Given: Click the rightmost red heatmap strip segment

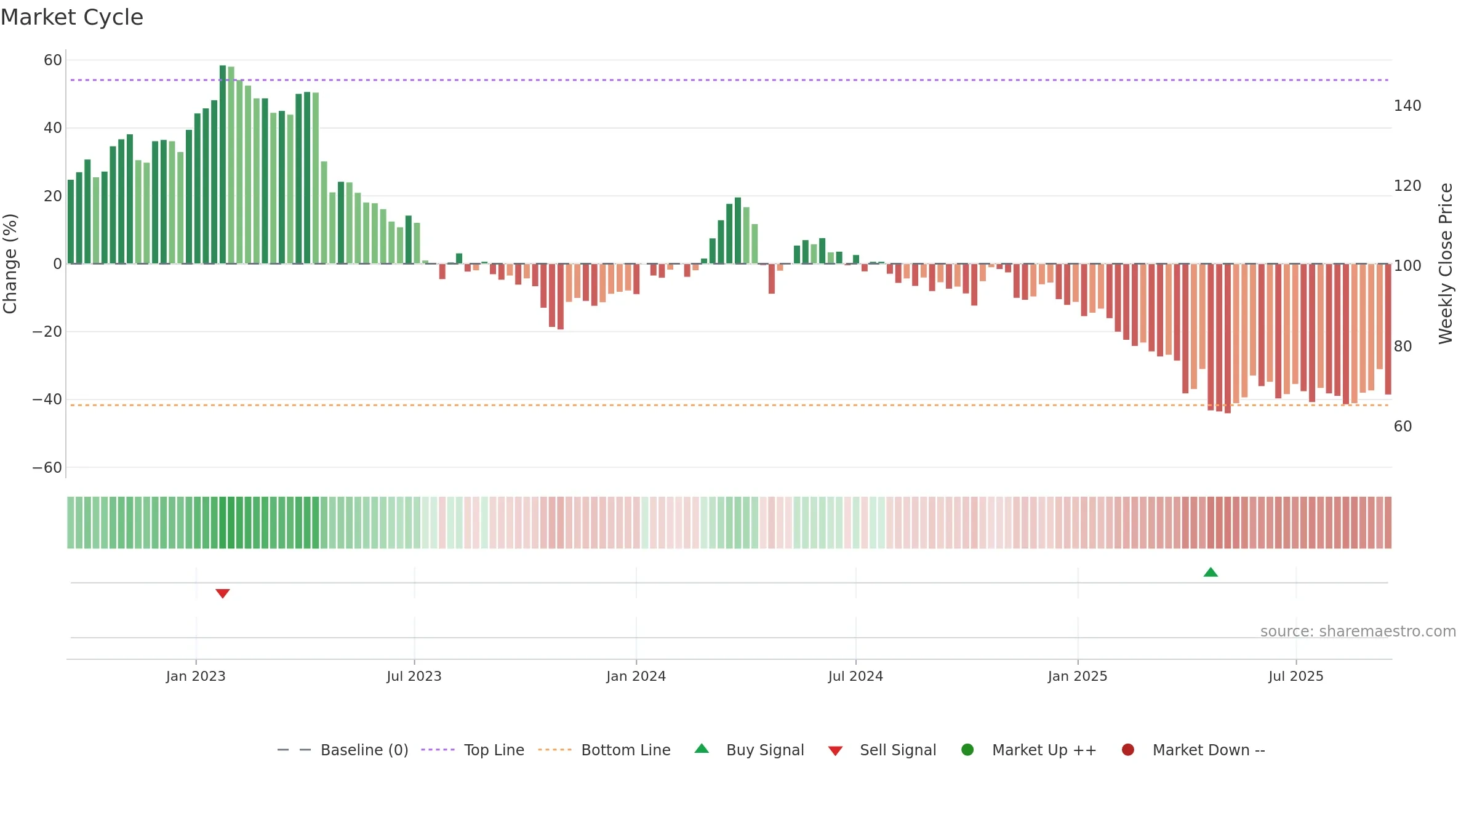Looking at the screenshot, I should click(x=1388, y=523).
